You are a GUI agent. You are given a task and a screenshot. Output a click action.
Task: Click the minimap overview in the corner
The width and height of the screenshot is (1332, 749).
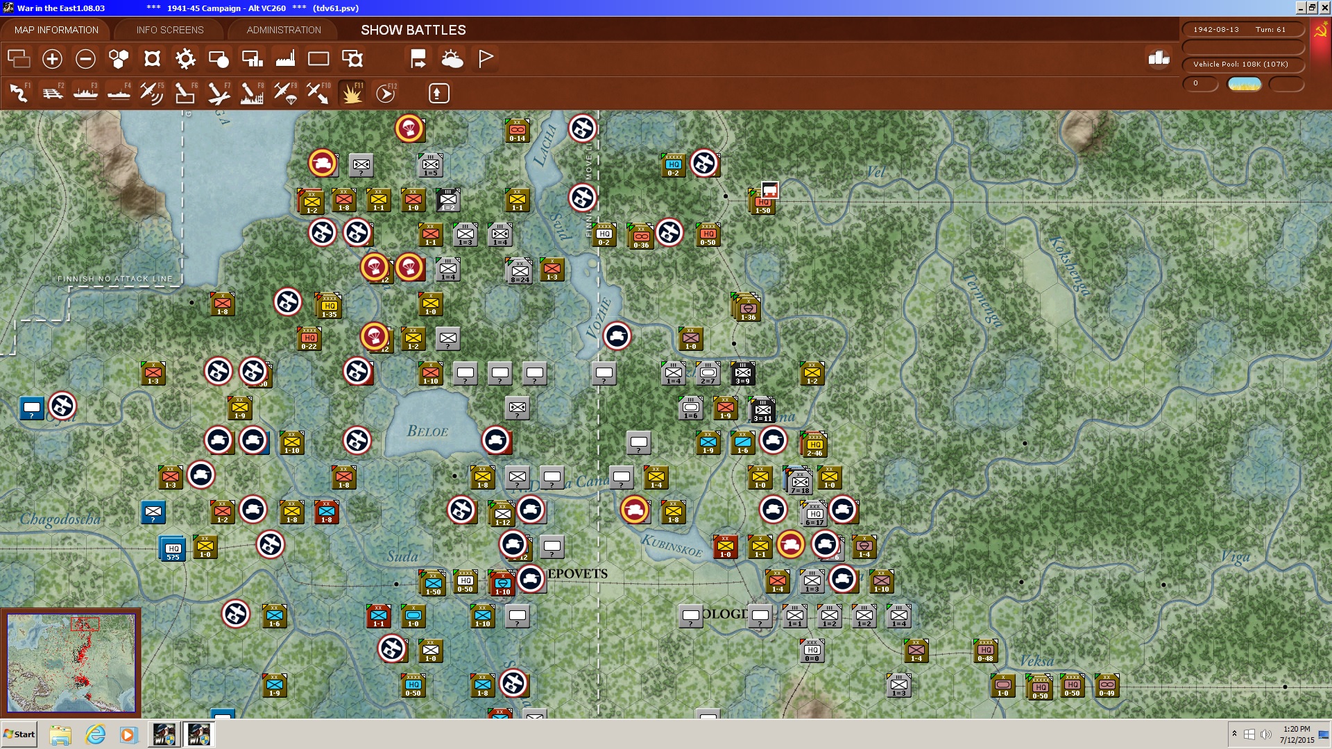click(71, 662)
